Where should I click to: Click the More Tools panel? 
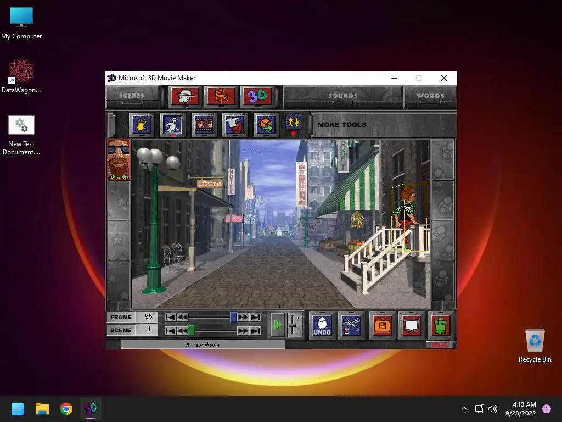pyautogui.click(x=384, y=125)
